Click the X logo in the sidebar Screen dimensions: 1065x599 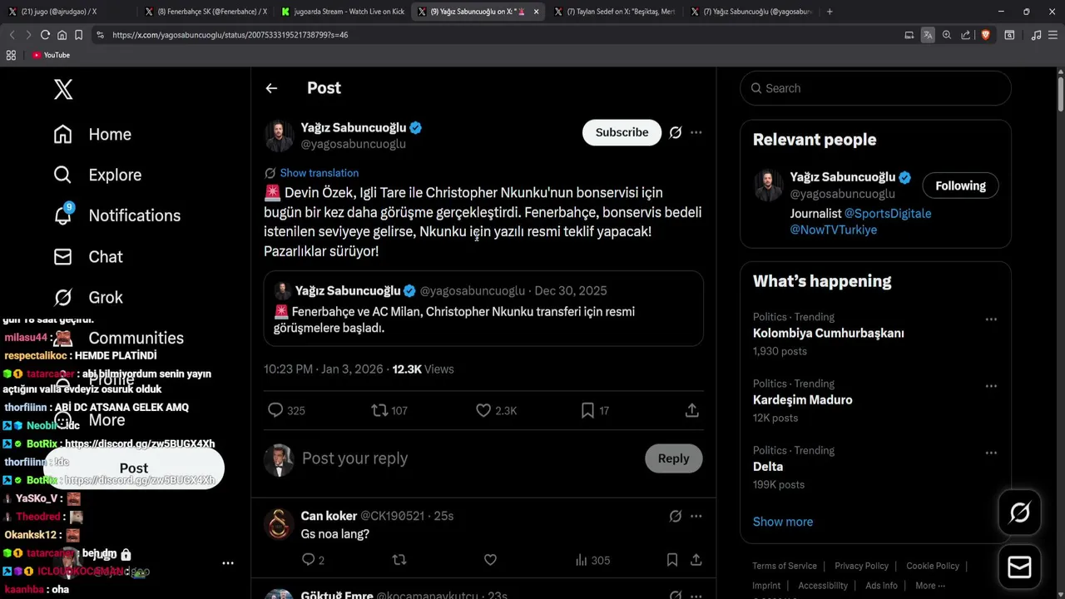[63, 89]
